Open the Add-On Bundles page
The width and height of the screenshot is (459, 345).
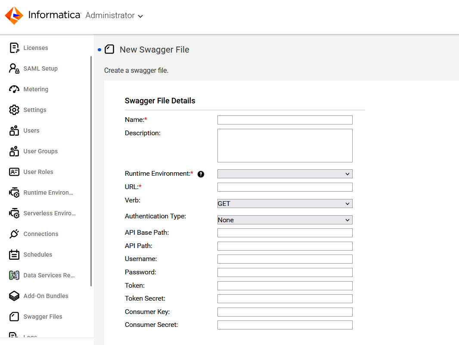tap(46, 296)
